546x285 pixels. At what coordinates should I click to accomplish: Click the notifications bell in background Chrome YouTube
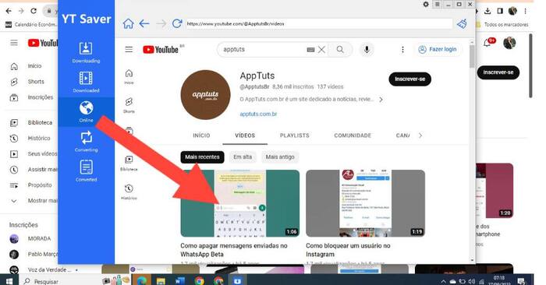(487, 43)
